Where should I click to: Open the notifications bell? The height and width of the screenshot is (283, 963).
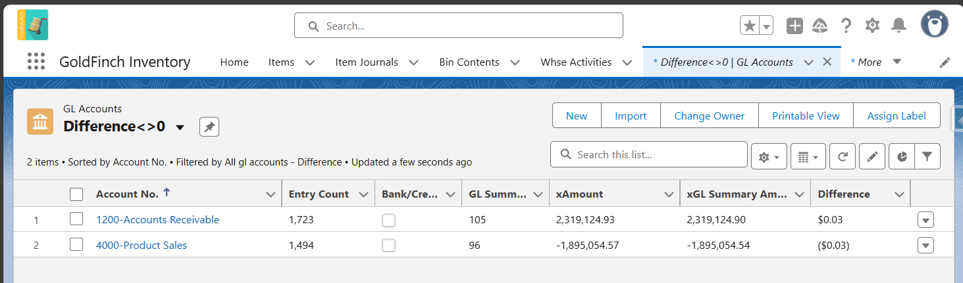point(898,26)
